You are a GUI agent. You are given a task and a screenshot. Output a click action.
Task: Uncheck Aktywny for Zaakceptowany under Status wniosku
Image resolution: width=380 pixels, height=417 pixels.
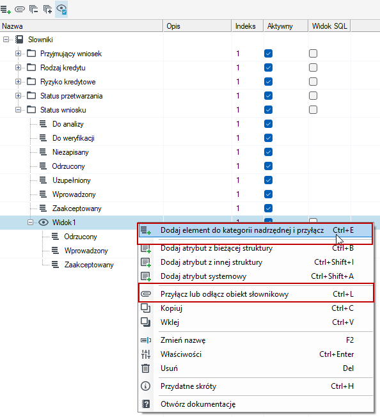coord(268,208)
